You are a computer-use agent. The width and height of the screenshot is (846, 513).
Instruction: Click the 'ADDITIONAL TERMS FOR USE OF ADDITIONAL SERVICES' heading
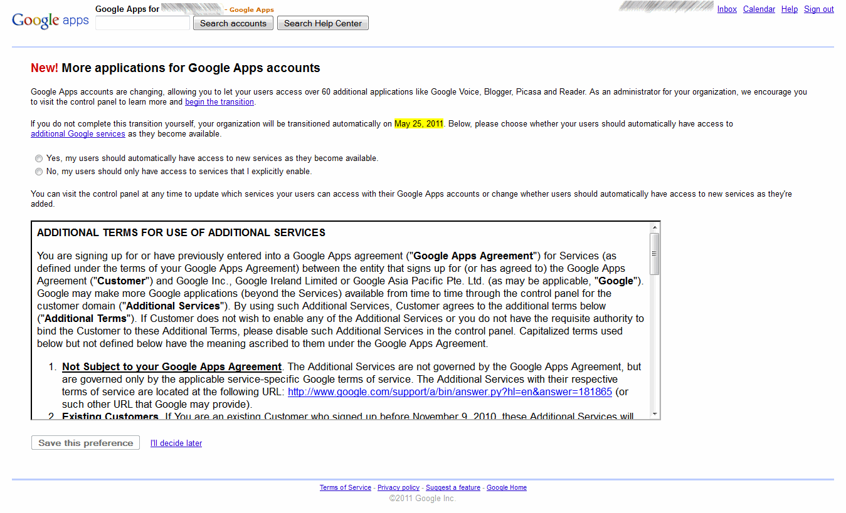(181, 233)
